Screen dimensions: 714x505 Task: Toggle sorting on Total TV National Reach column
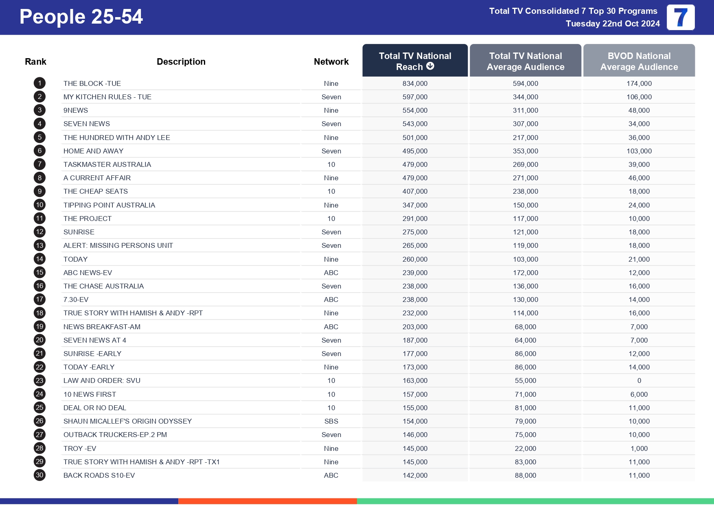click(414, 60)
